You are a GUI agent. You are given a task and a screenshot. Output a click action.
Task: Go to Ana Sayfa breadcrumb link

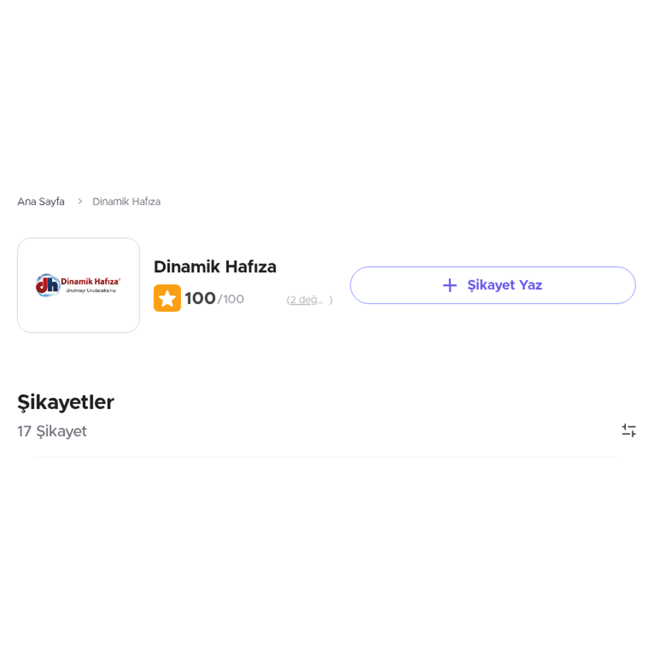pos(41,201)
